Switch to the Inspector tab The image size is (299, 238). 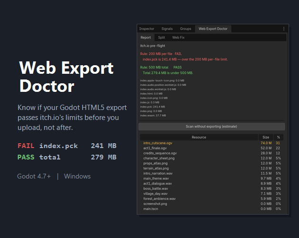click(x=147, y=29)
